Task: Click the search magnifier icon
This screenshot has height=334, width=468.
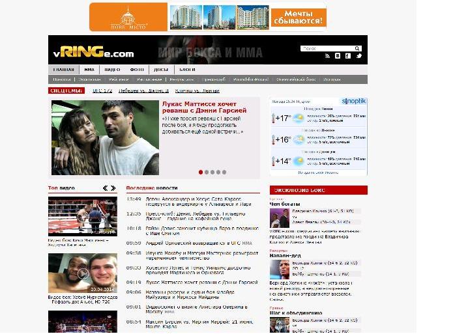Action: coord(357,49)
